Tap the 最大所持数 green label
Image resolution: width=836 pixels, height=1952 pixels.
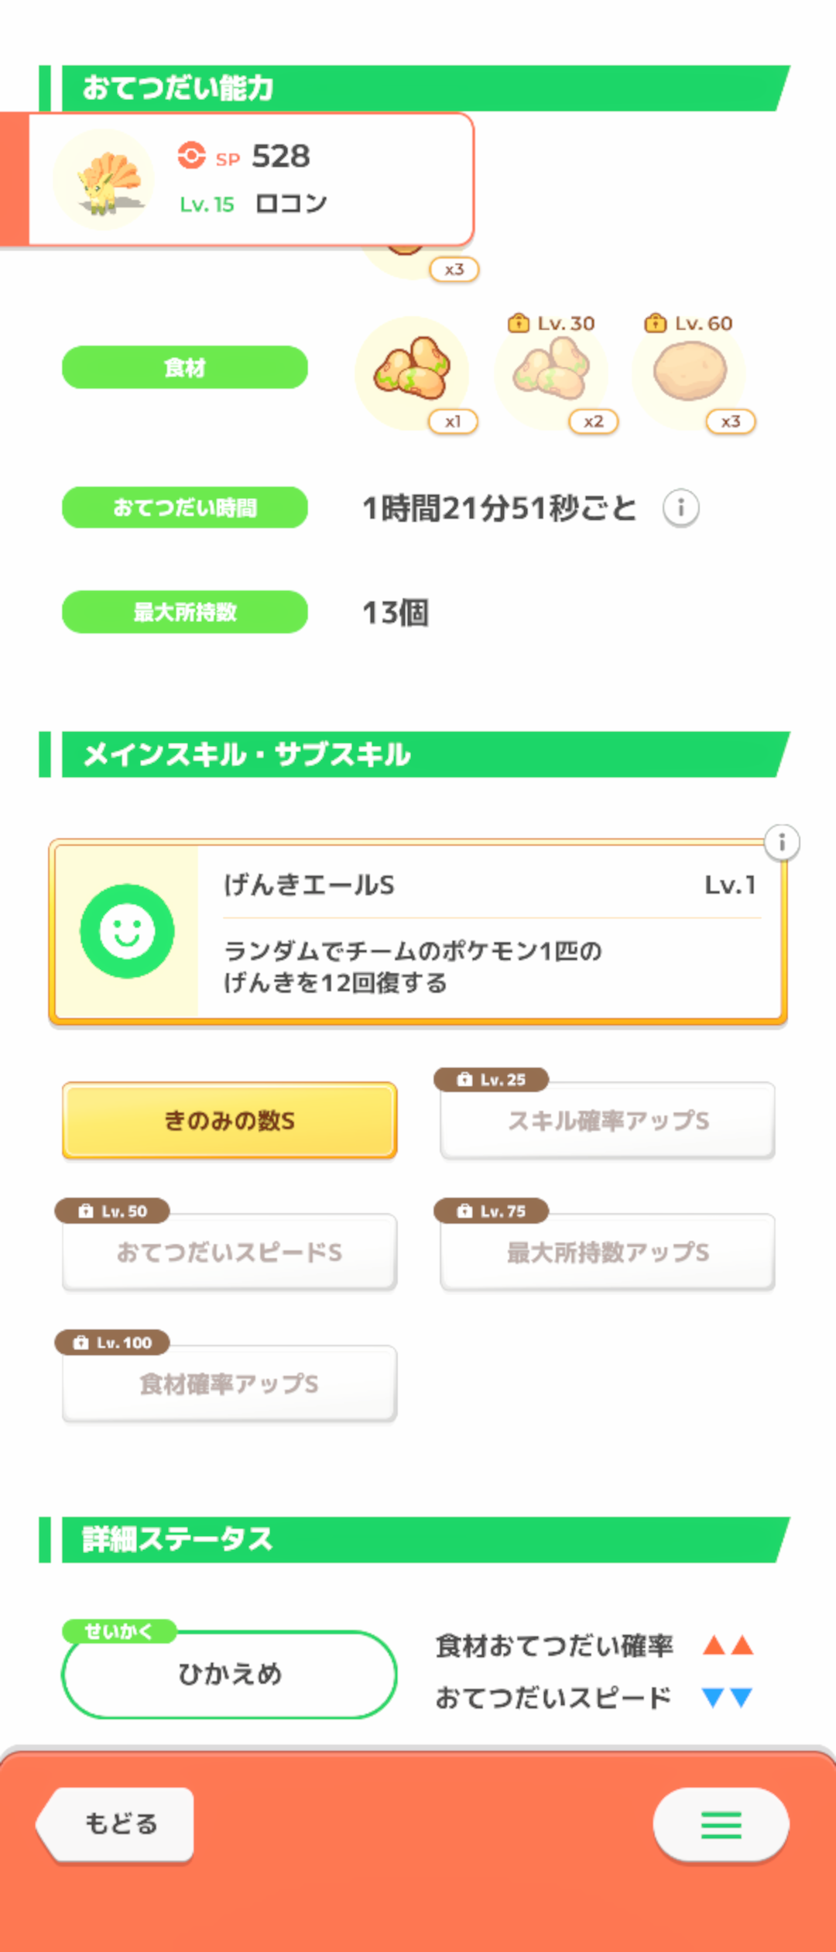click(185, 612)
